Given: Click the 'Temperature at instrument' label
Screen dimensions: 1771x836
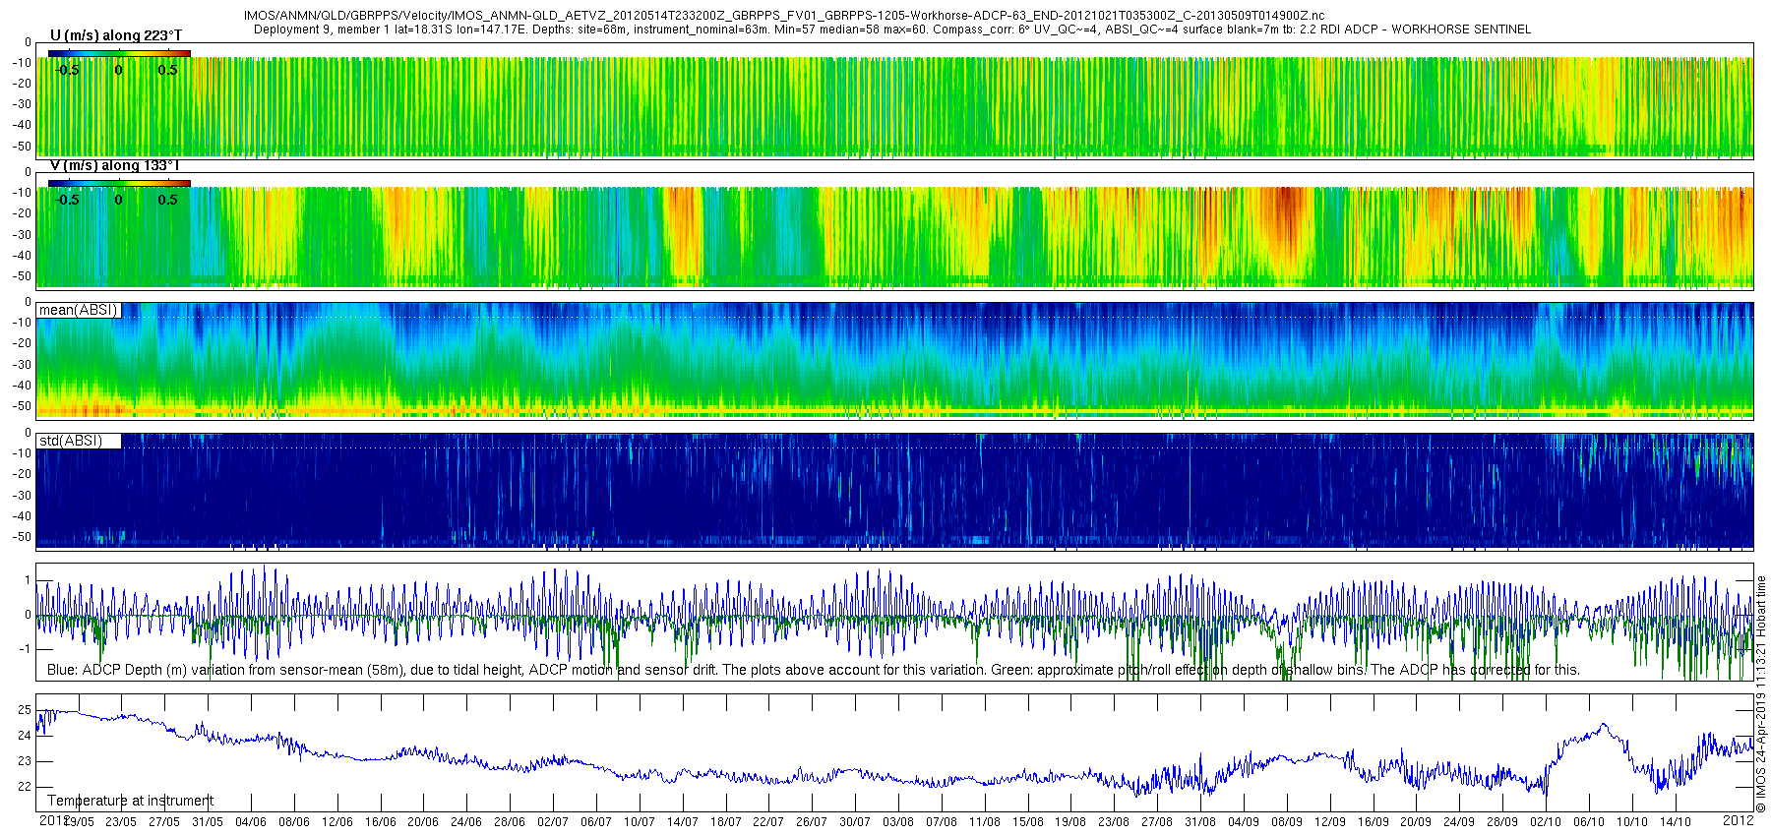Looking at the screenshot, I should (x=130, y=801).
